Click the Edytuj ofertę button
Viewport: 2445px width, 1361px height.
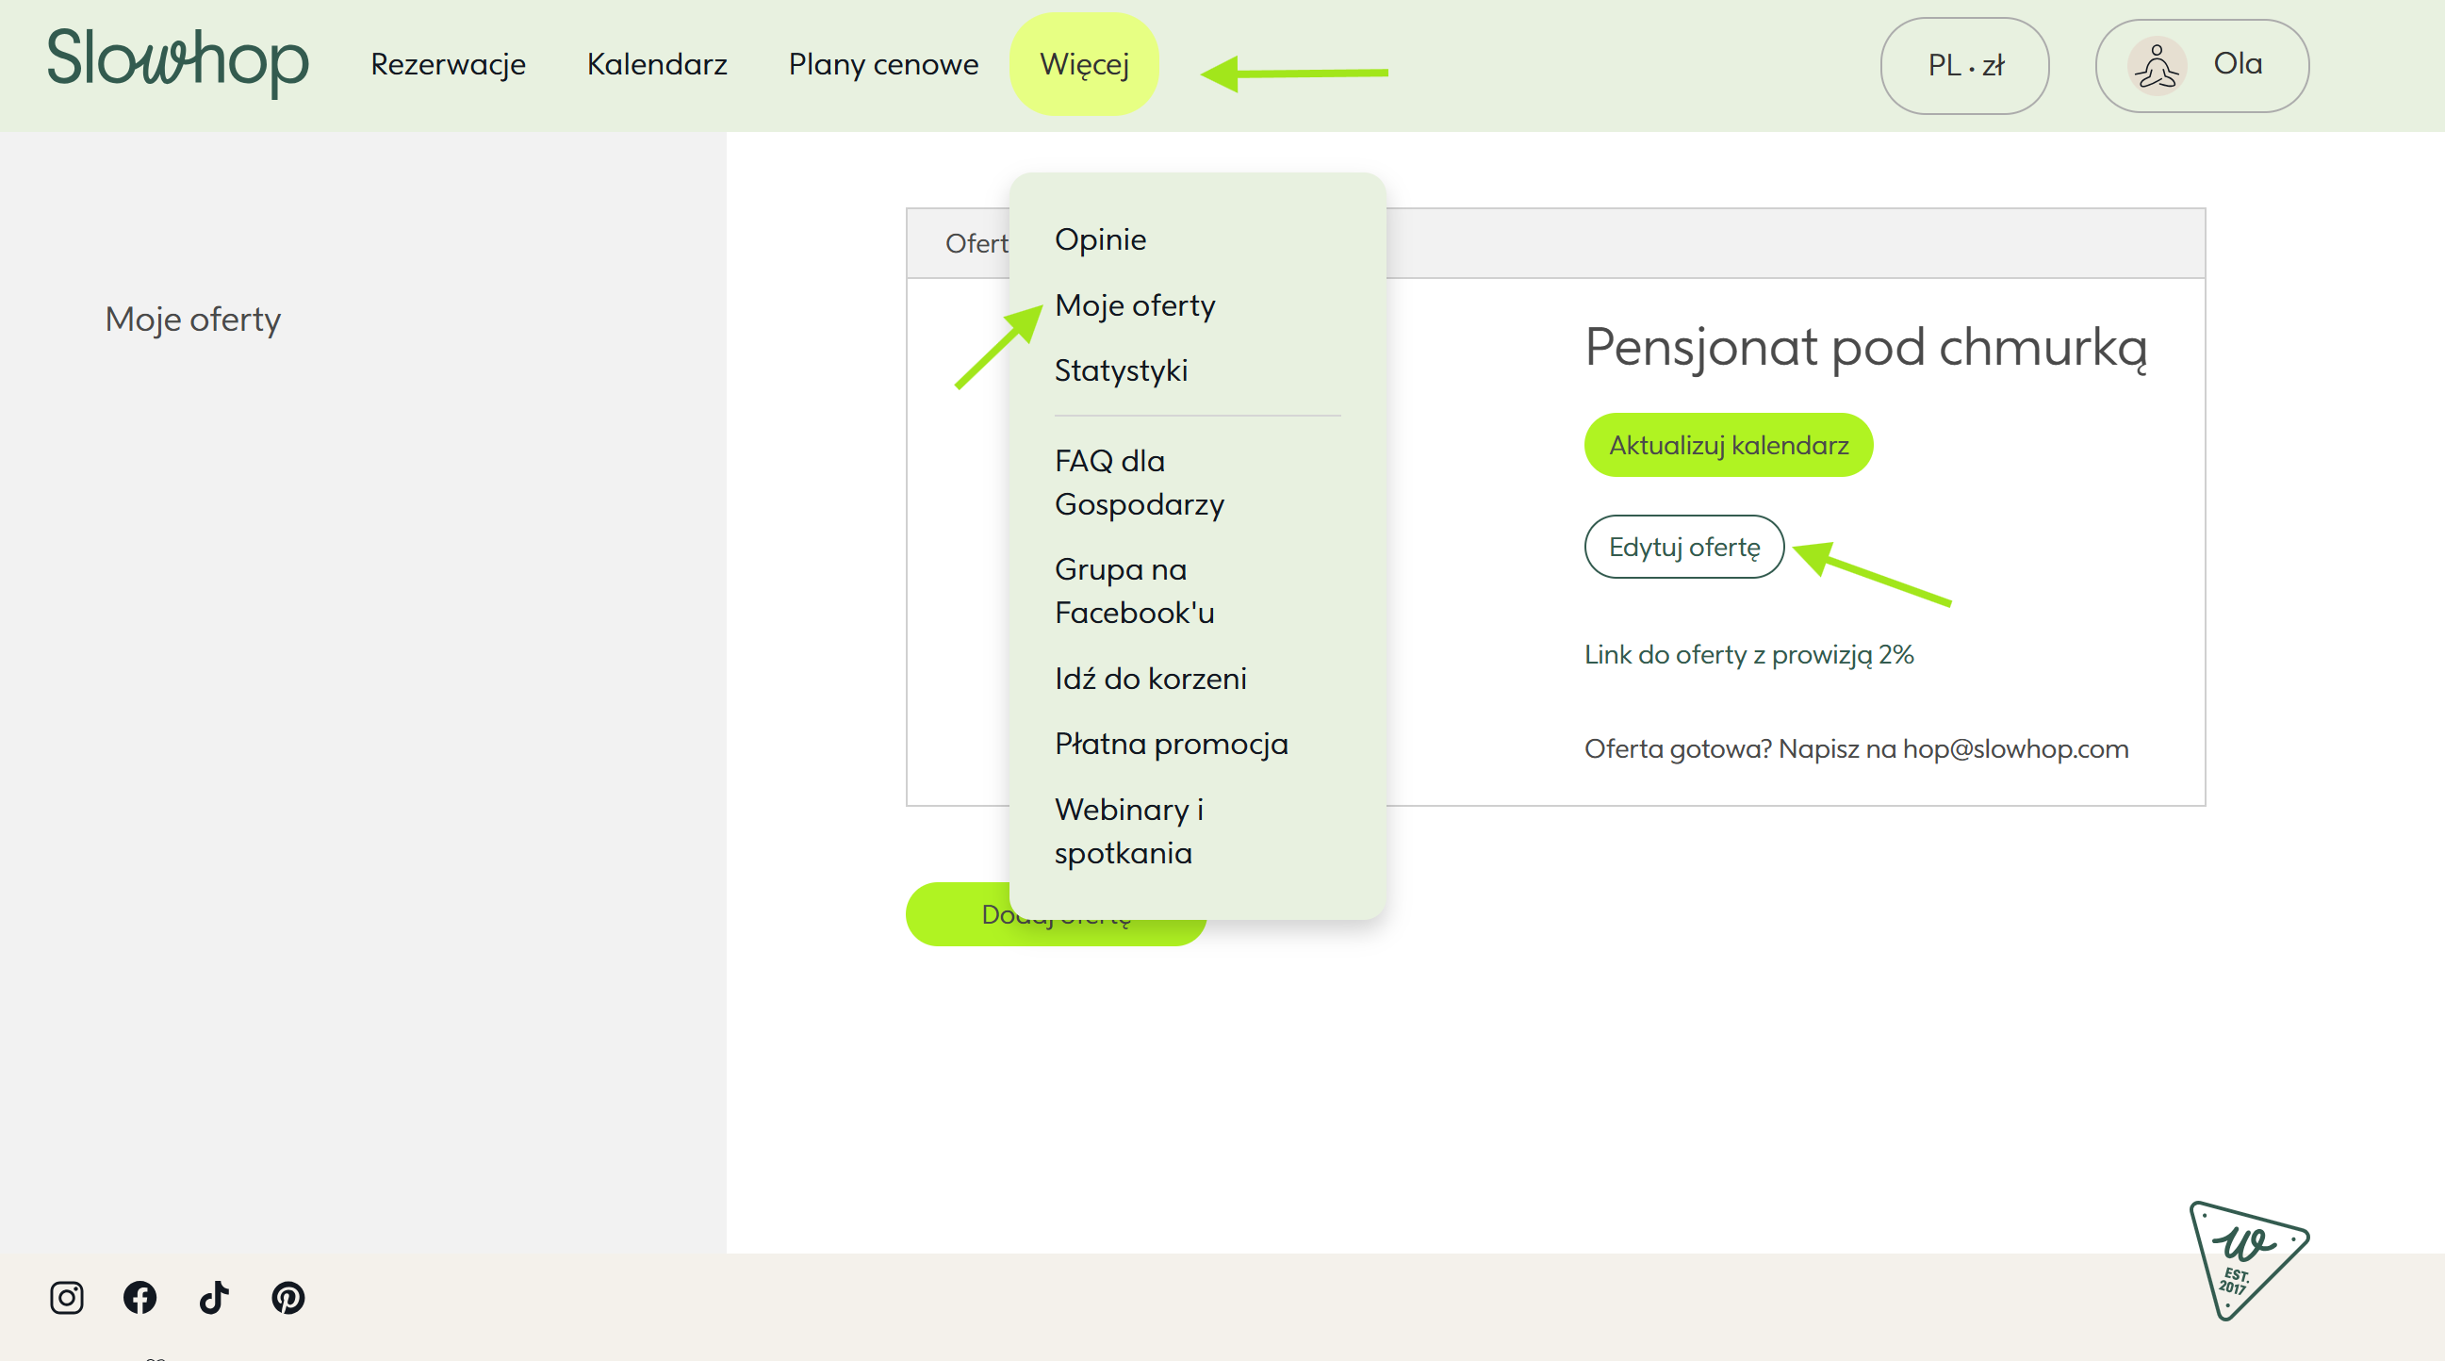pos(1682,547)
